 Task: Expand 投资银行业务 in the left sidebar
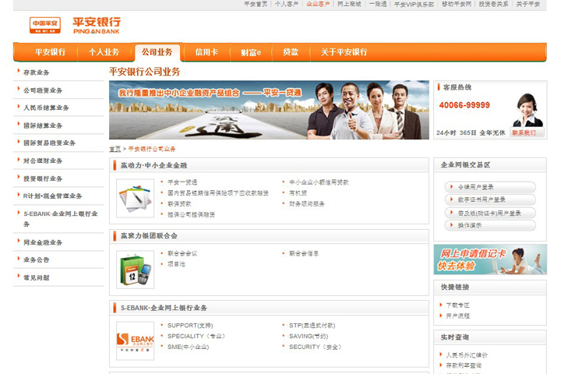44,178
